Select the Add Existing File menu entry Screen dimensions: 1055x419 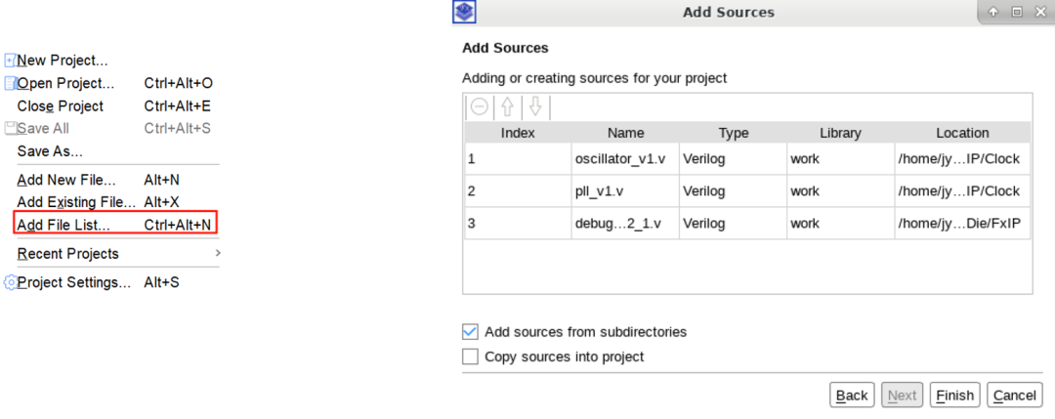(76, 202)
